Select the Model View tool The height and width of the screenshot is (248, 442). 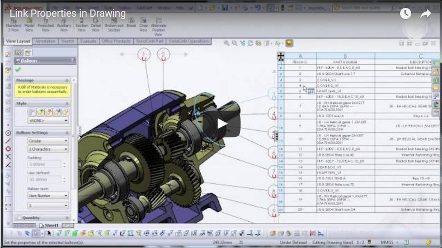[29, 25]
